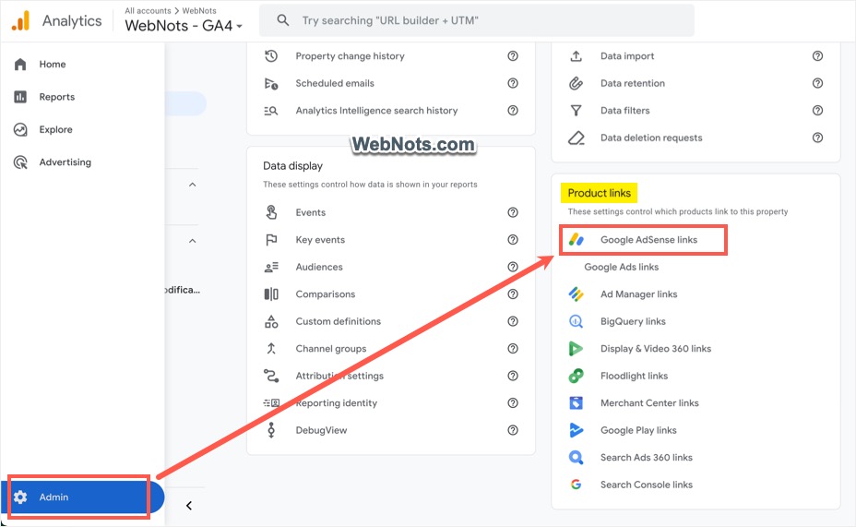Open Scheduled emails
Screen dimensions: 856x527
pos(335,84)
